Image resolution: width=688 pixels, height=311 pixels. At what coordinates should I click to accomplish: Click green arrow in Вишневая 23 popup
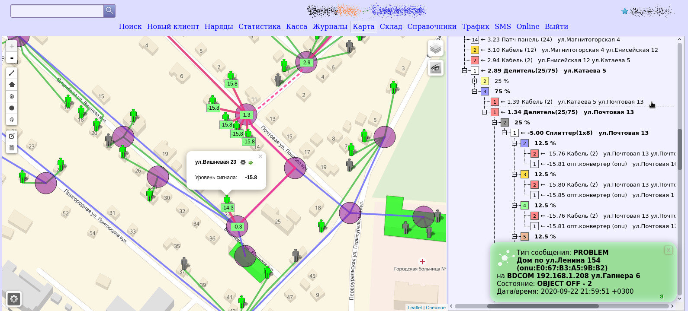pos(251,162)
